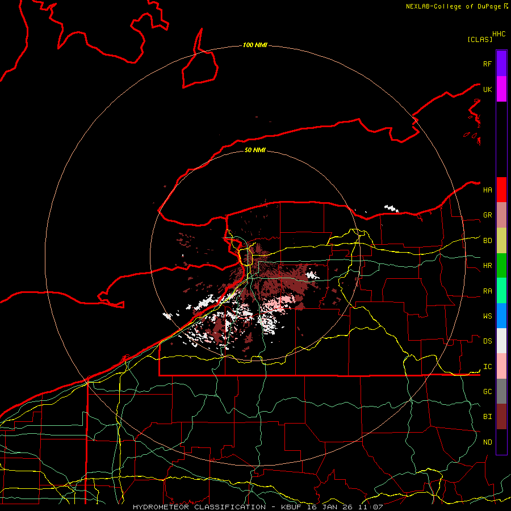
Task: Click the HR green legend swatch
Action: pyautogui.click(x=501, y=266)
